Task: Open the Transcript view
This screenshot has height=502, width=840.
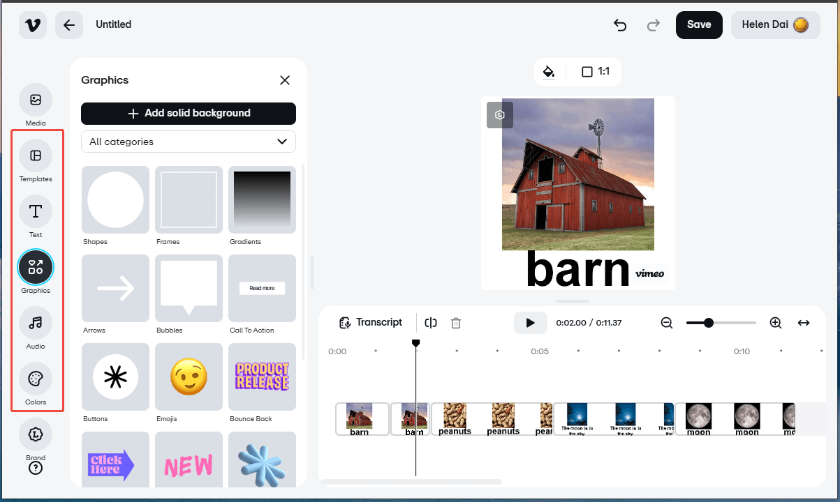Action: click(371, 322)
